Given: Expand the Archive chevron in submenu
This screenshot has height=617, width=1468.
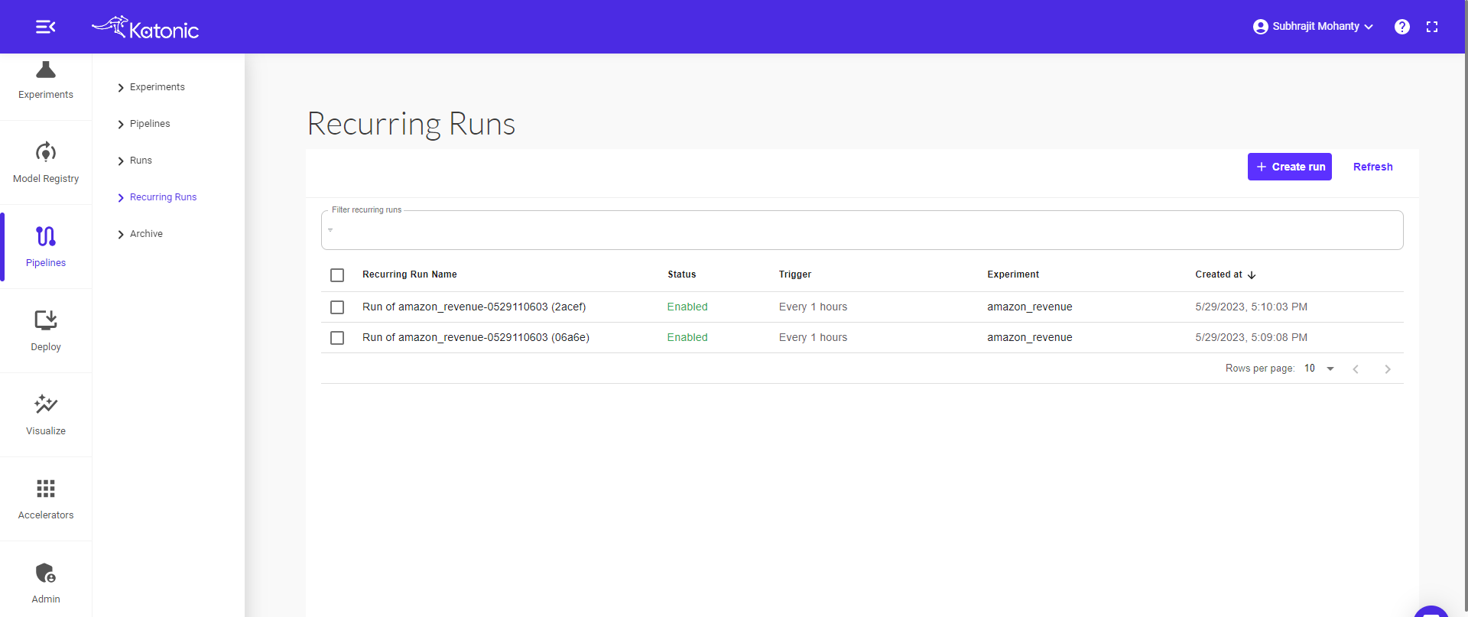Looking at the screenshot, I should tap(121, 235).
